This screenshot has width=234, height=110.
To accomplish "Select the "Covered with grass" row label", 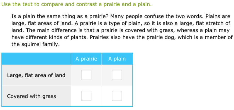I will tap(31, 96).
